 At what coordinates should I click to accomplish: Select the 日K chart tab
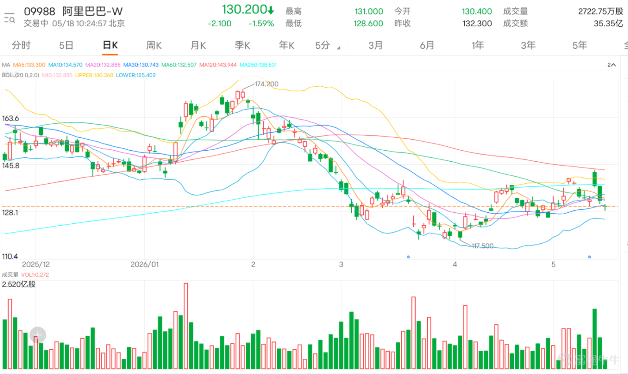(x=110, y=45)
